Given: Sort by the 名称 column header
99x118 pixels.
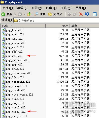Looking at the screenshot, I should pos(23,26).
